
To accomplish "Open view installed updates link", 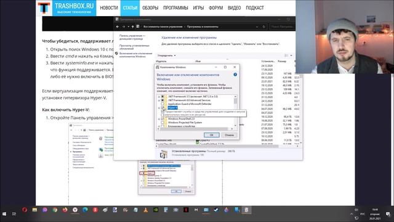I will click(134, 47).
